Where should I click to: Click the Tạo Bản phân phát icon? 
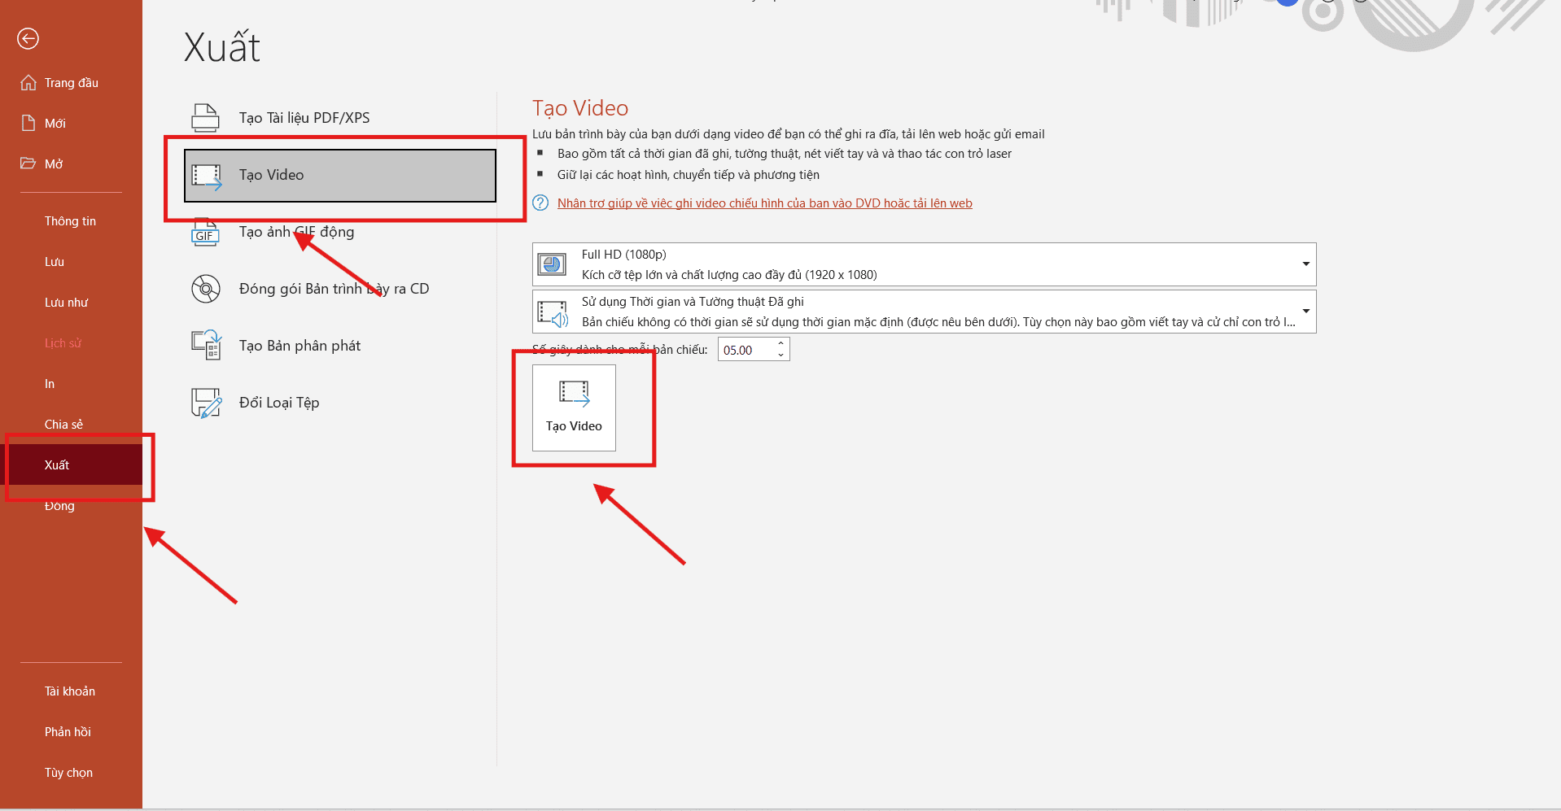coord(206,346)
